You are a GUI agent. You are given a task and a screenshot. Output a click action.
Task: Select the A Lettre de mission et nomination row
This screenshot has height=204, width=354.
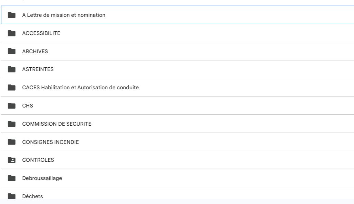(x=177, y=15)
